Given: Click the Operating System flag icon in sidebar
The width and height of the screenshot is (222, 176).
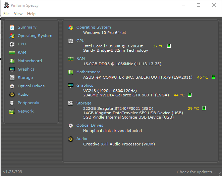Looking at the screenshot, I should tap(12, 36).
